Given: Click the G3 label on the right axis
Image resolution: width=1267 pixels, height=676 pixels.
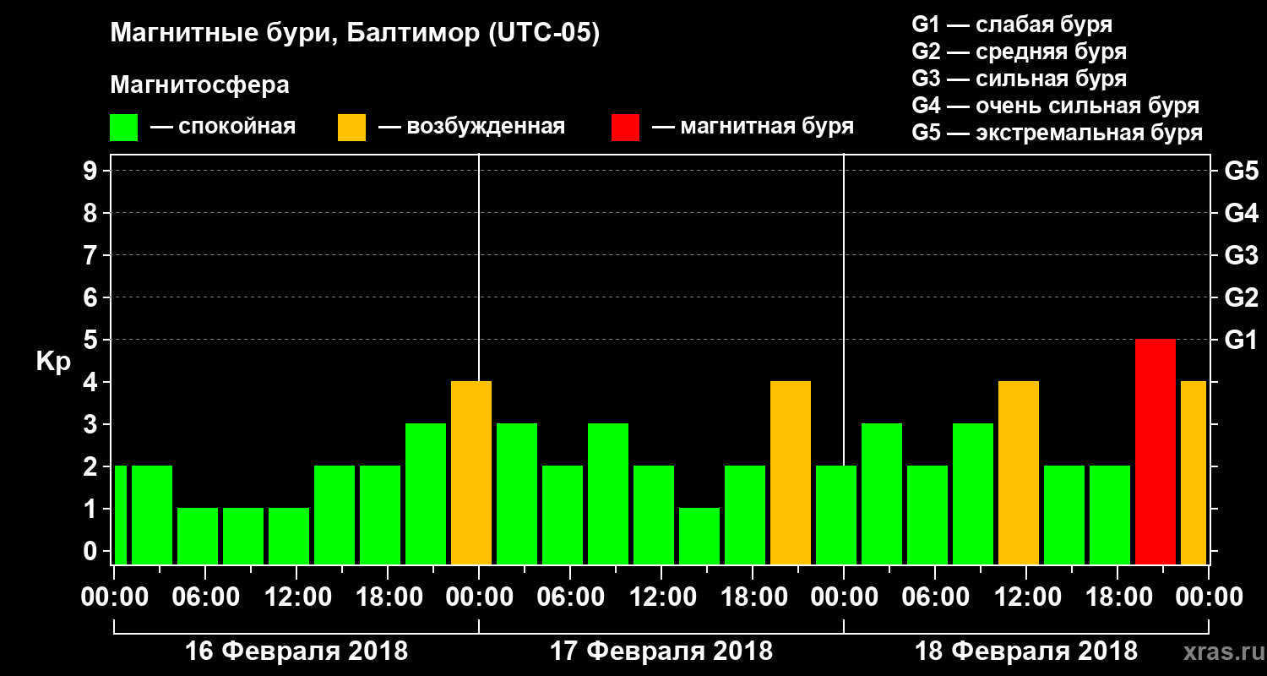Looking at the screenshot, I should click(1241, 255).
